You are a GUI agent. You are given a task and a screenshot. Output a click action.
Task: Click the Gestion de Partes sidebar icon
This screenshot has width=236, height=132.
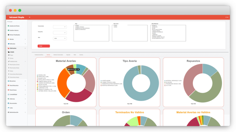coord(8,26)
